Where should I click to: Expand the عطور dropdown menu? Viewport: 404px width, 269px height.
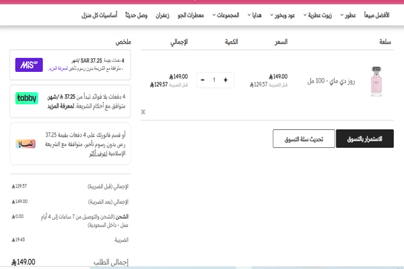[x=348, y=15]
